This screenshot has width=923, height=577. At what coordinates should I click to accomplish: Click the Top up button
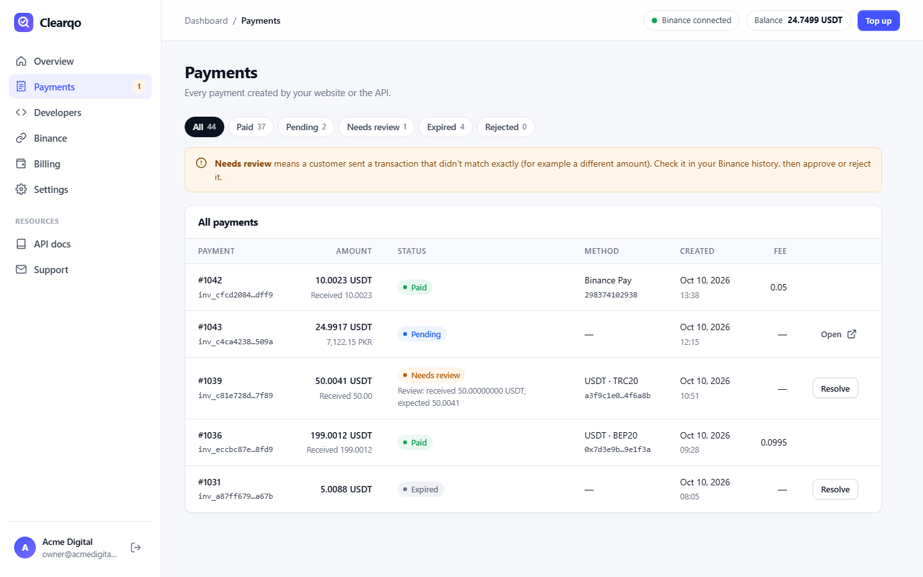point(878,21)
